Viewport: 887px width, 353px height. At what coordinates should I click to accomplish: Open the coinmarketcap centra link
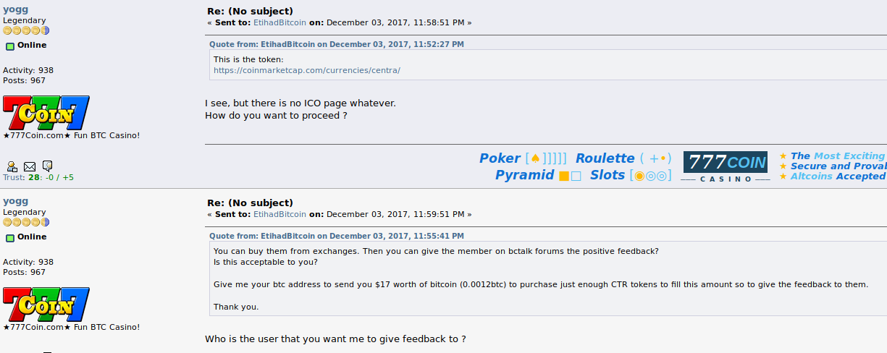(307, 70)
